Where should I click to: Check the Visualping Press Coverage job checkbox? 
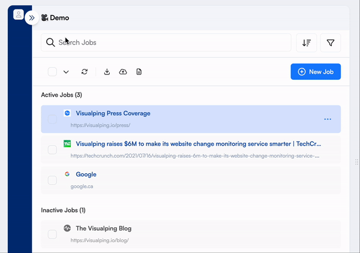(52, 119)
